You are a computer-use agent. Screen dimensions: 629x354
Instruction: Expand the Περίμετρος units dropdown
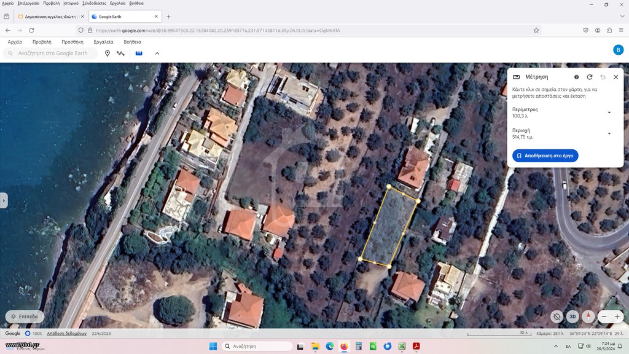(x=609, y=112)
